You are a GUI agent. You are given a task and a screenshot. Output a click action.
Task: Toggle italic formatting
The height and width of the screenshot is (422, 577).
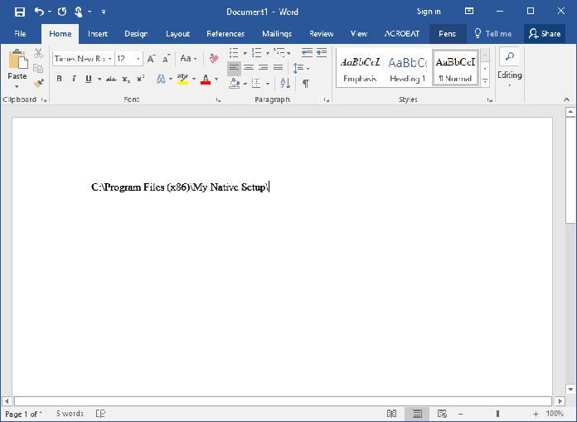point(74,79)
